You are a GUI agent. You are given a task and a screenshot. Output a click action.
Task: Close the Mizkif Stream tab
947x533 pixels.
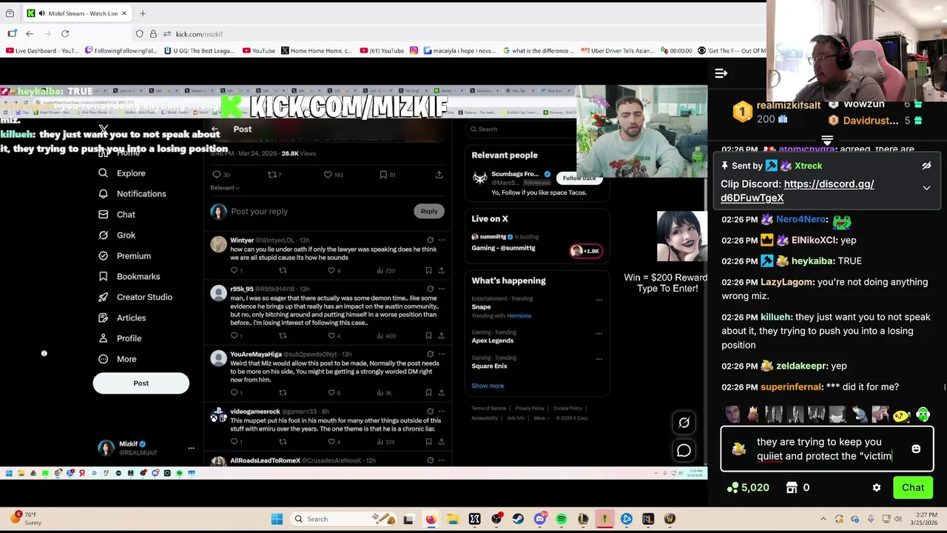pos(124,13)
